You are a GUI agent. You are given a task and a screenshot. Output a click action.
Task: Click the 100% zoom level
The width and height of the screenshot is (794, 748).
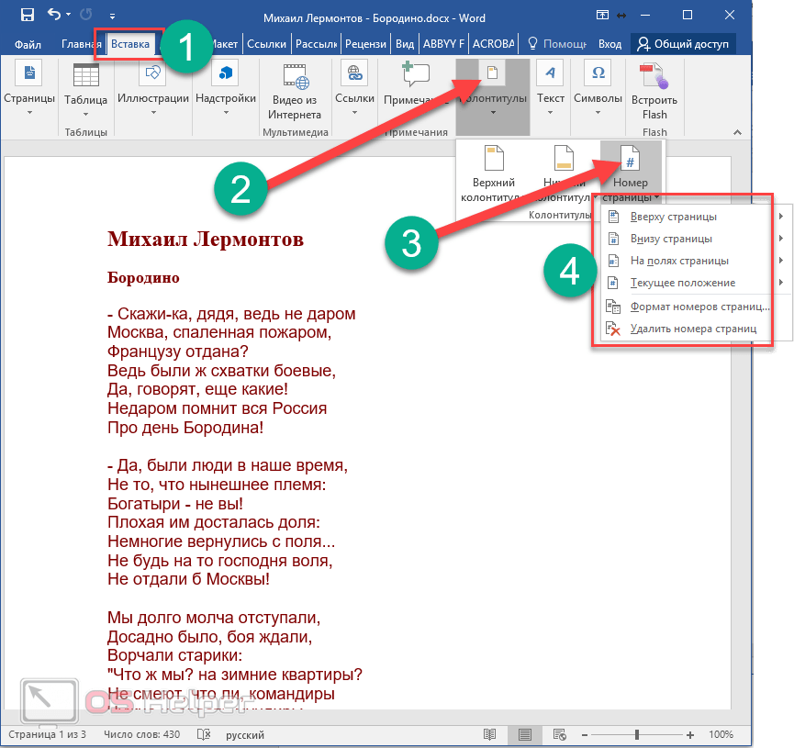721,734
